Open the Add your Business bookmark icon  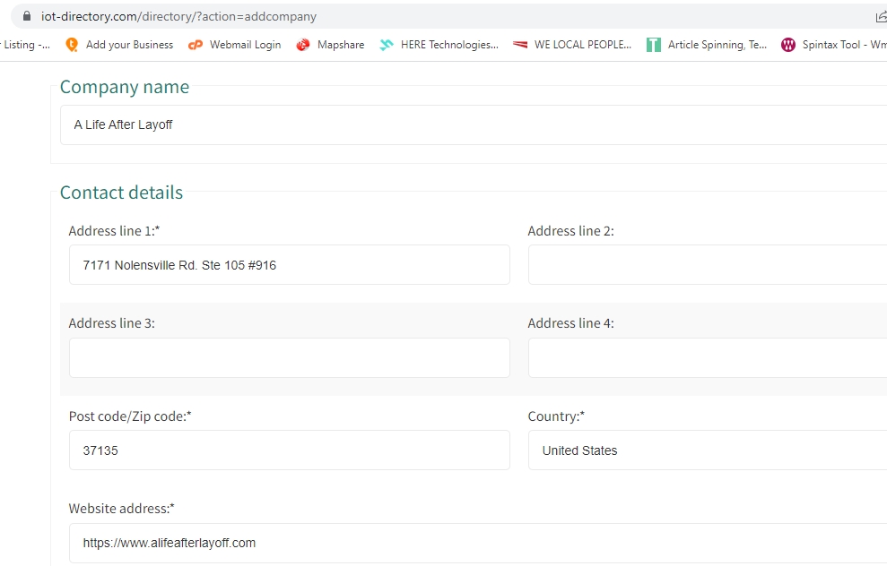[x=72, y=45]
